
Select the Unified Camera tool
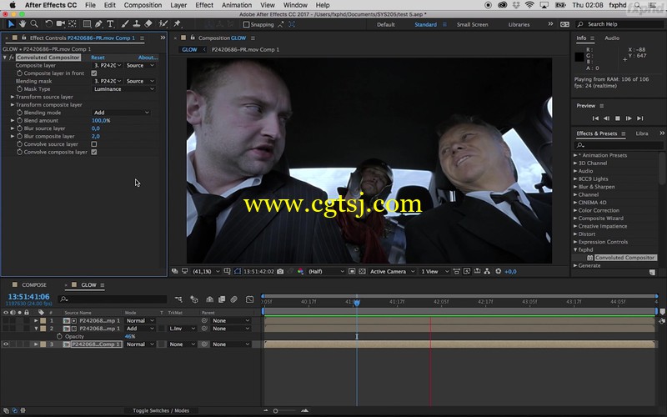tap(61, 24)
